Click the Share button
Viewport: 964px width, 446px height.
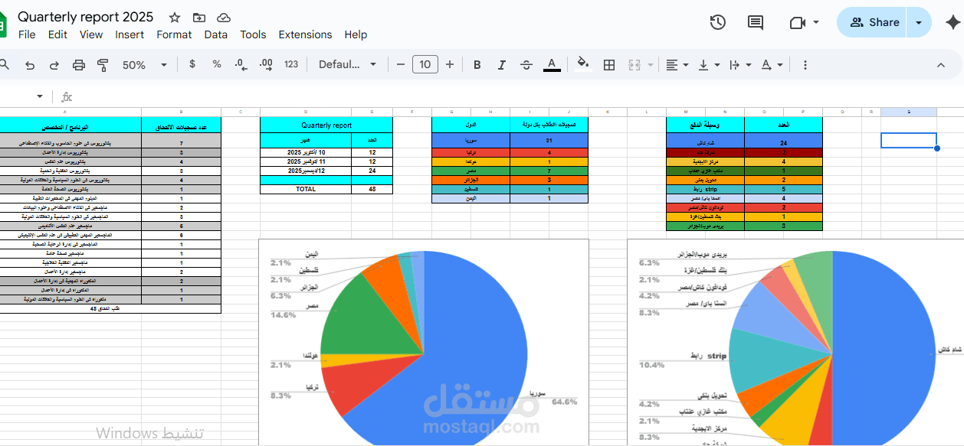tap(874, 22)
